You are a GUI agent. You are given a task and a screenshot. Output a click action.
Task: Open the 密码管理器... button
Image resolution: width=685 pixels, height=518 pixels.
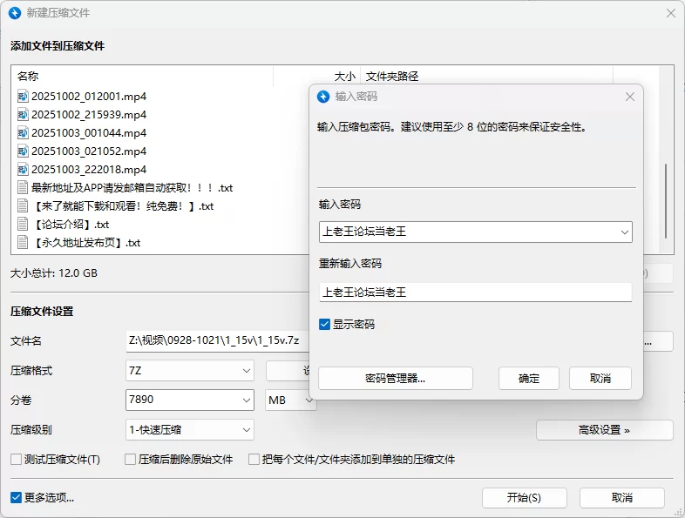click(395, 379)
